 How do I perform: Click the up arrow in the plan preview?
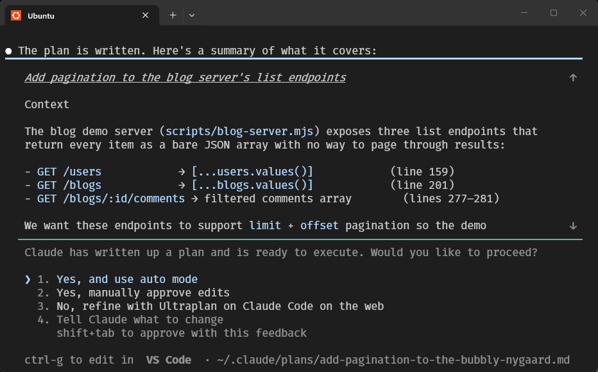tap(573, 77)
